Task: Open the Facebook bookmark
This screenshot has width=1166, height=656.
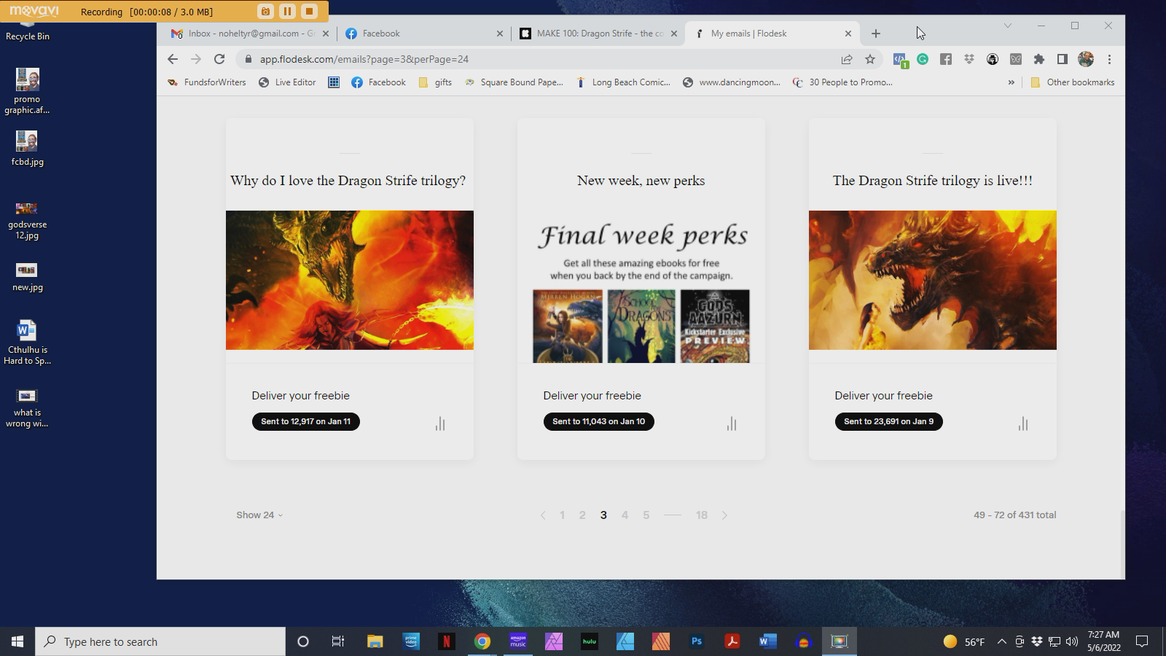Action: (378, 82)
